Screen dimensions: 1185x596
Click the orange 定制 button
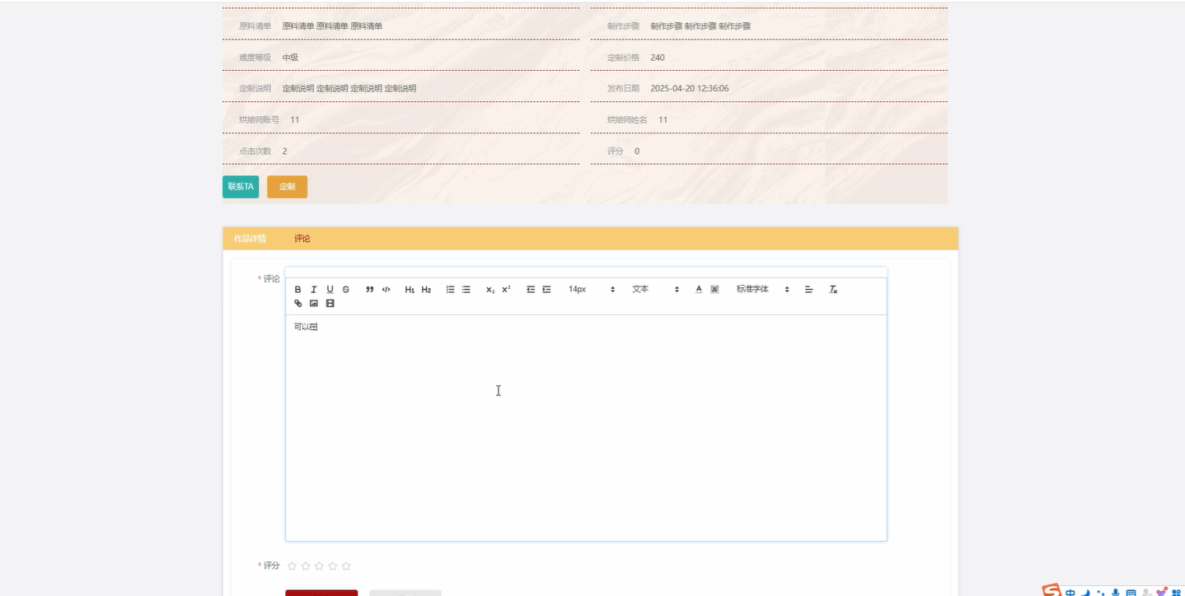(287, 187)
